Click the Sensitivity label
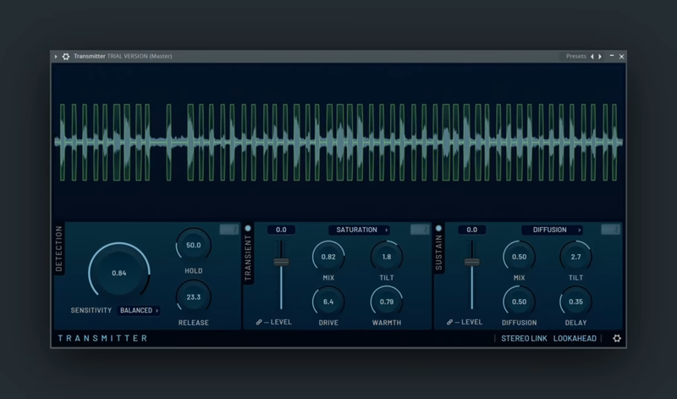This screenshot has width=677, height=399. pyautogui.click(x=91, y=310)
